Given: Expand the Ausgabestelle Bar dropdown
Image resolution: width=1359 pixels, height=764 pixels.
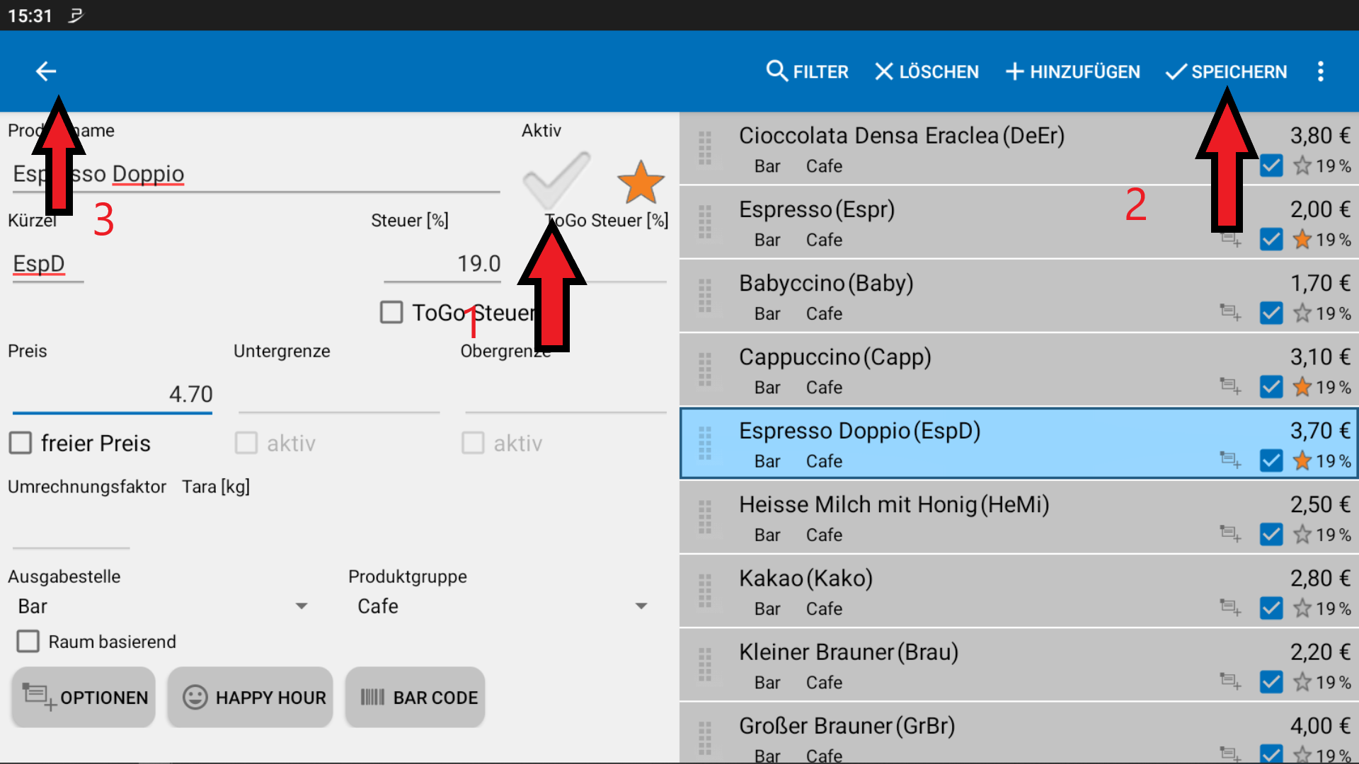Looking at the screenshot, I should tap(163, 606).
